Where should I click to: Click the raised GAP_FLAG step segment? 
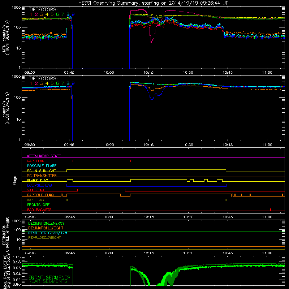click(x=102, y=160)
